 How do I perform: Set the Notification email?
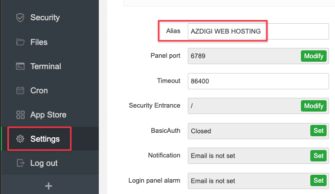(318, 155)
